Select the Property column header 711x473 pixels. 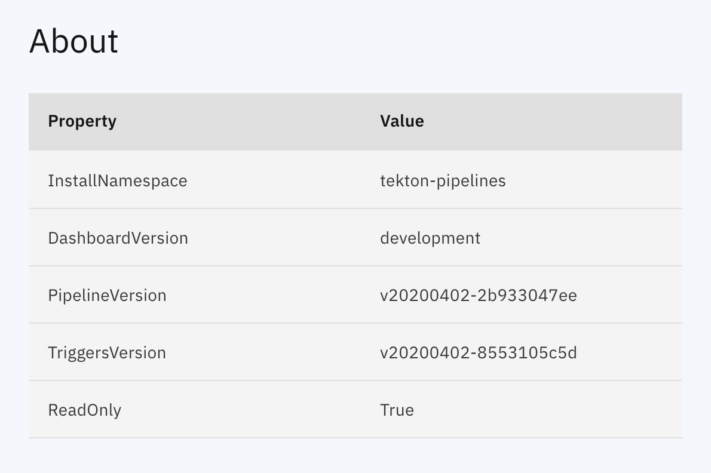[82, 121]
